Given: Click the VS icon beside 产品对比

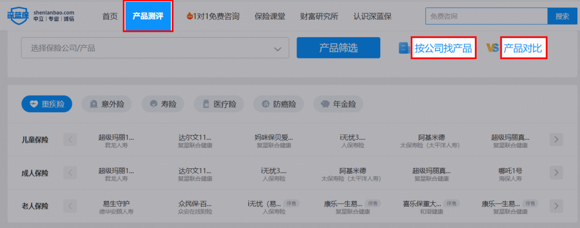Looking at the screenshot, I should [x=492, y=48].
